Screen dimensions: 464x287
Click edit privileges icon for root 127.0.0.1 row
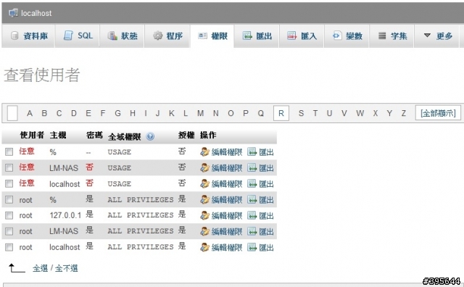(x=204, y=215)
